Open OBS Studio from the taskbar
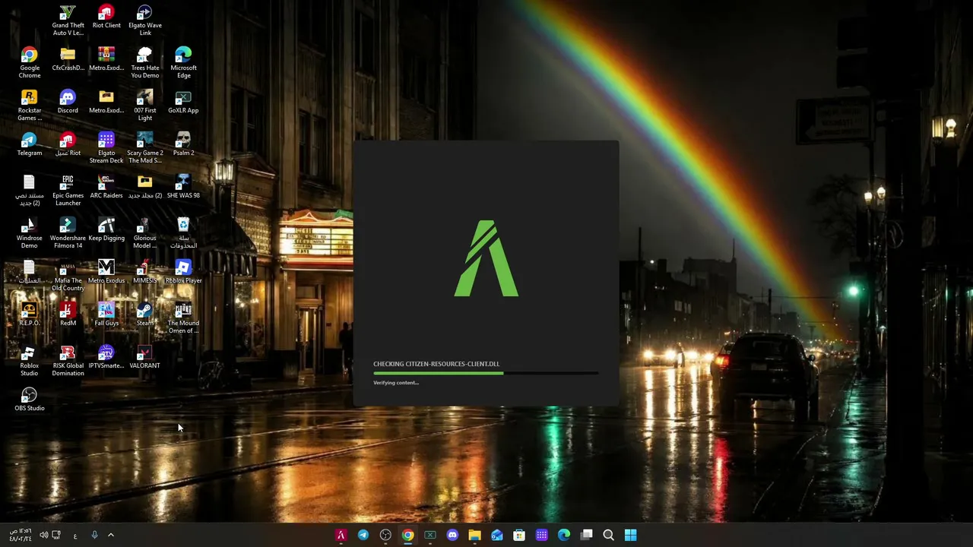Screen dimensions: 973x547 385,535
